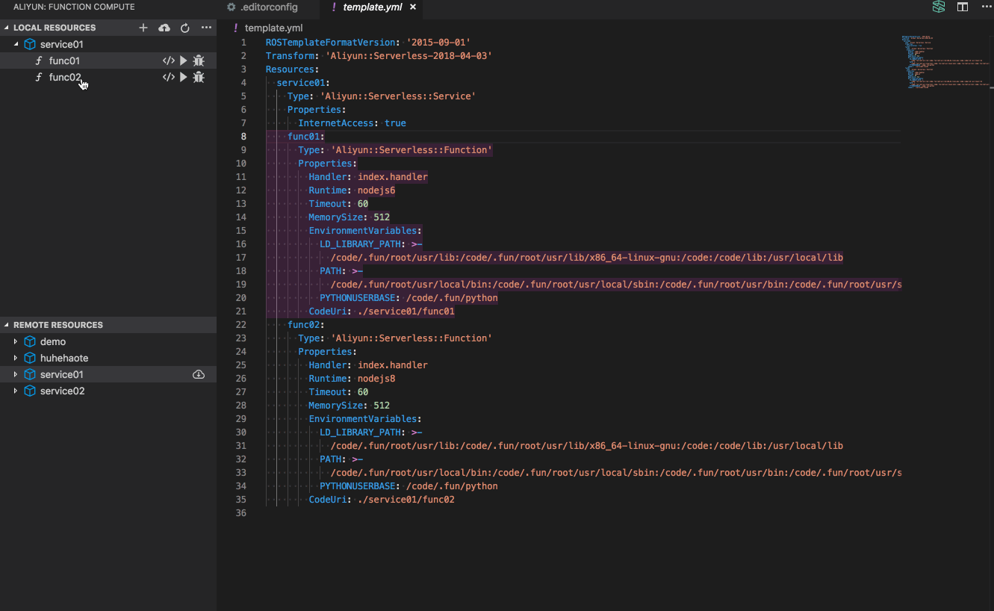Expand the remote huhehaote service
The image size is (994, 611).
[16, 358]
